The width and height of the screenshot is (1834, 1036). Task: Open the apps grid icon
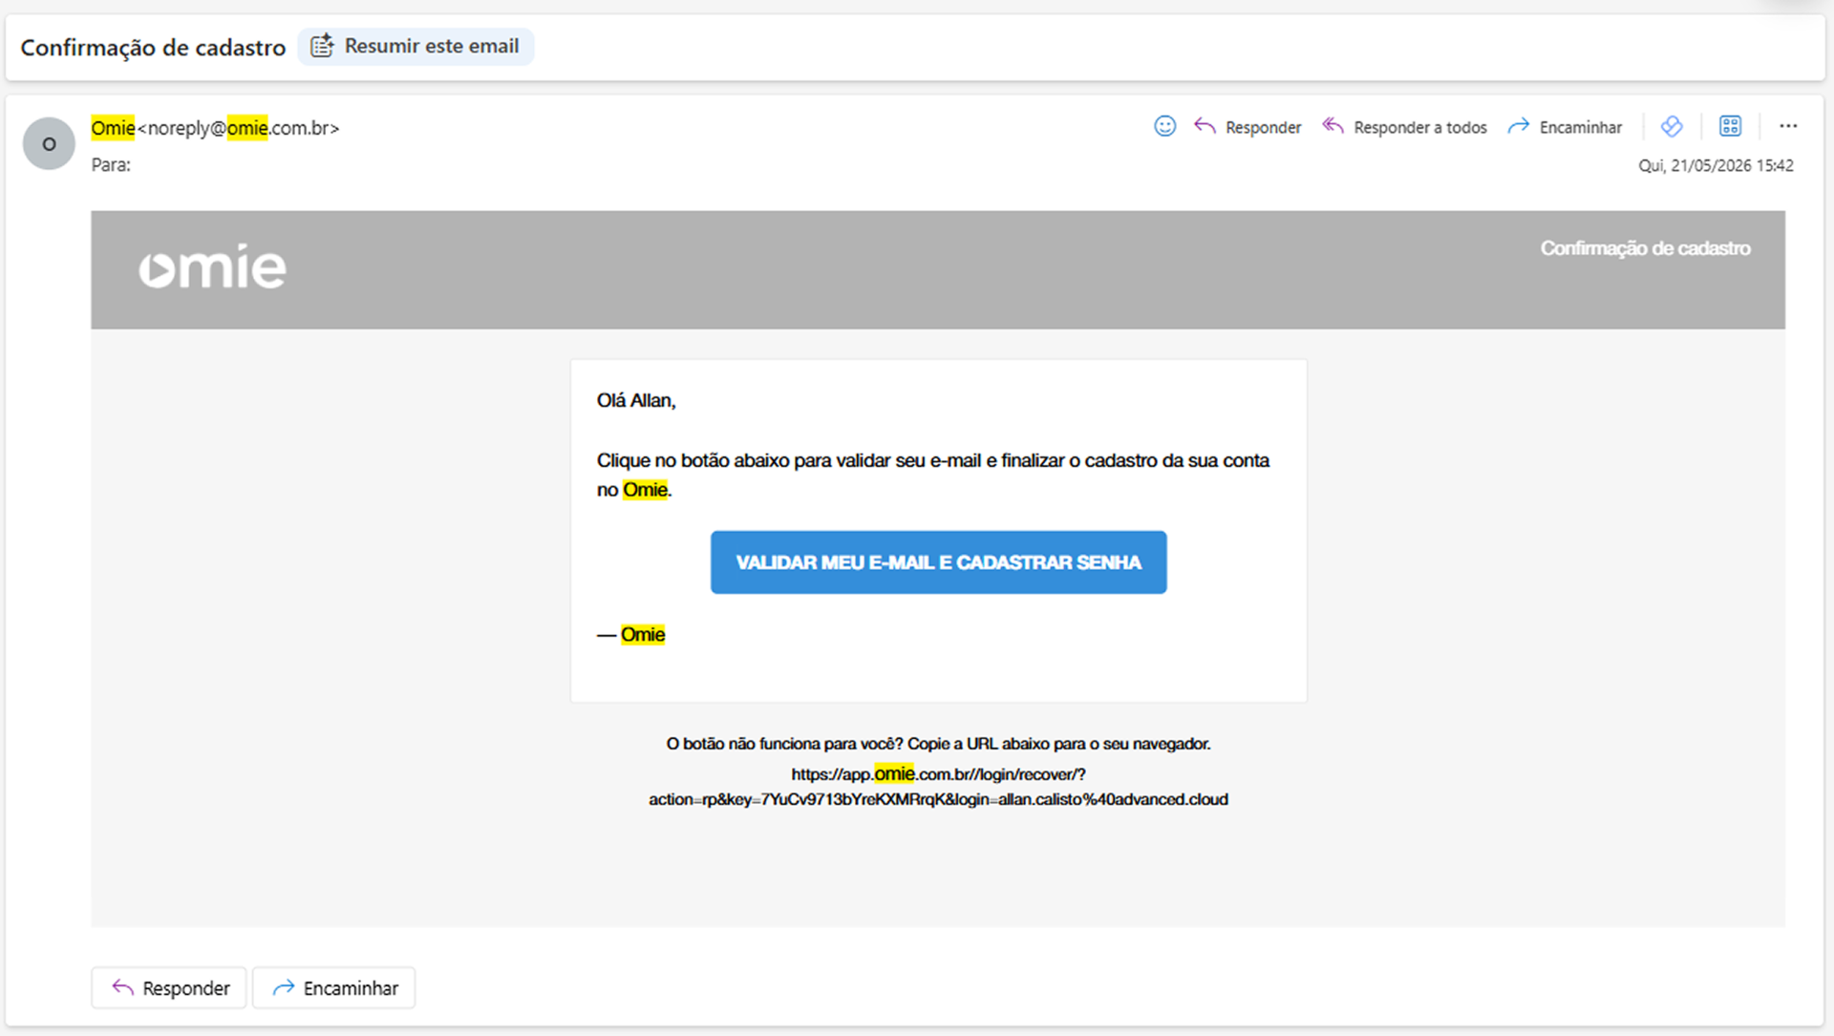coord(1730,126)
